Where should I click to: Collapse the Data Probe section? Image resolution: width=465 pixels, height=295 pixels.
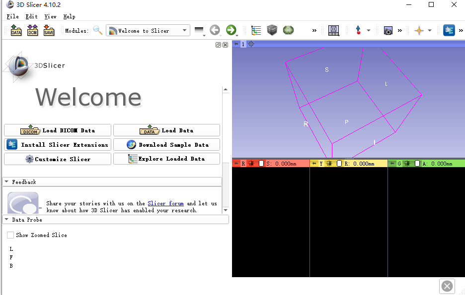6,220
